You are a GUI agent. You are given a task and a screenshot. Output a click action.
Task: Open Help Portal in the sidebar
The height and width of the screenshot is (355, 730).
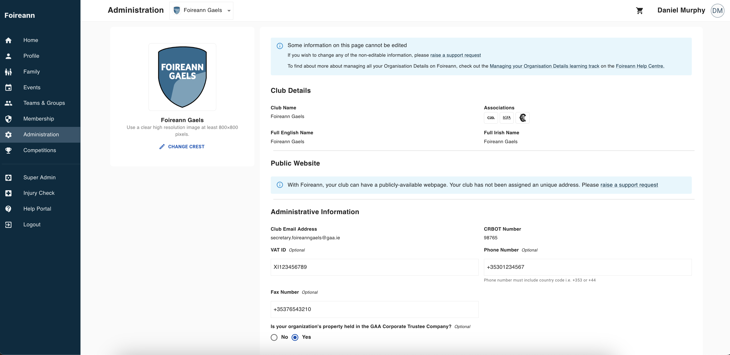[x=40, y=209]
